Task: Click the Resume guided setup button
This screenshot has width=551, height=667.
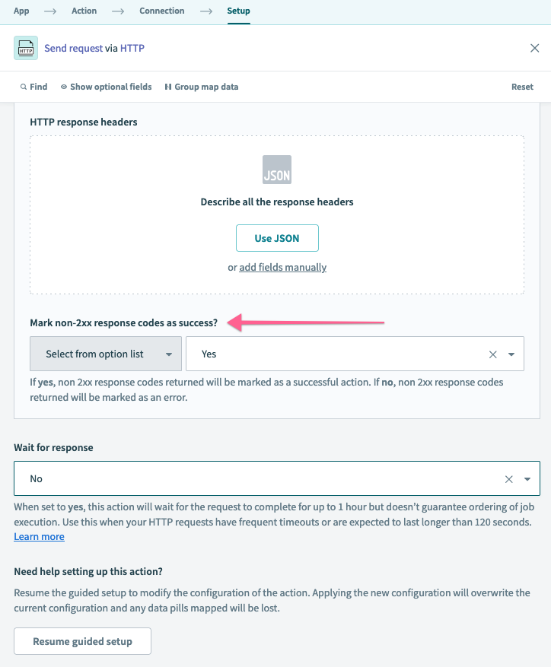Action: tap(82, 641)
